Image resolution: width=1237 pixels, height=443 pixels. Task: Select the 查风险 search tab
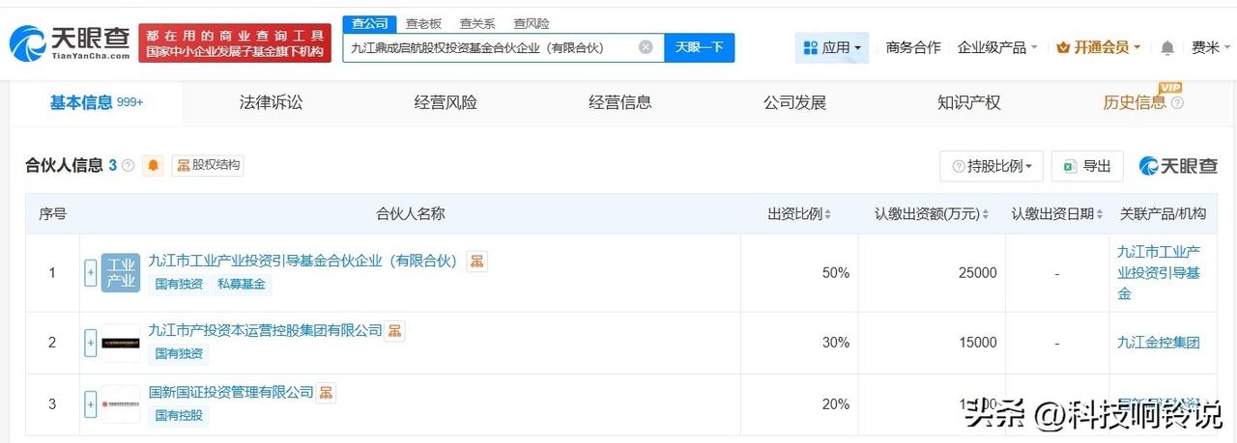[532, 23]
